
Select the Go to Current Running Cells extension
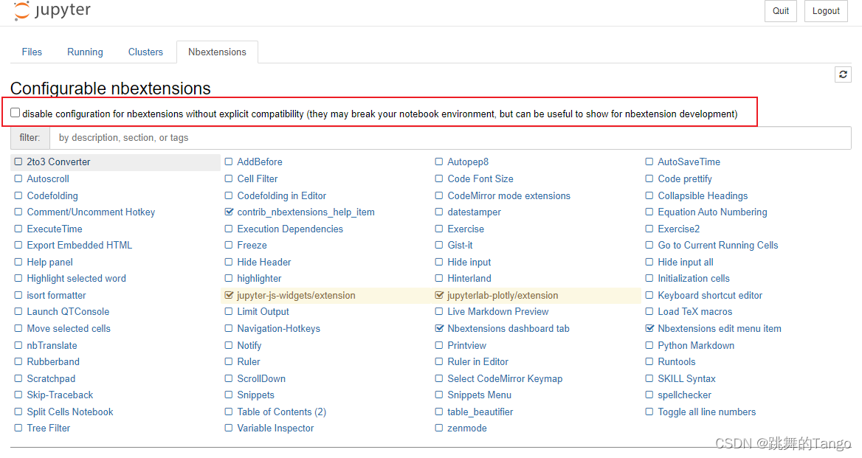718,245
